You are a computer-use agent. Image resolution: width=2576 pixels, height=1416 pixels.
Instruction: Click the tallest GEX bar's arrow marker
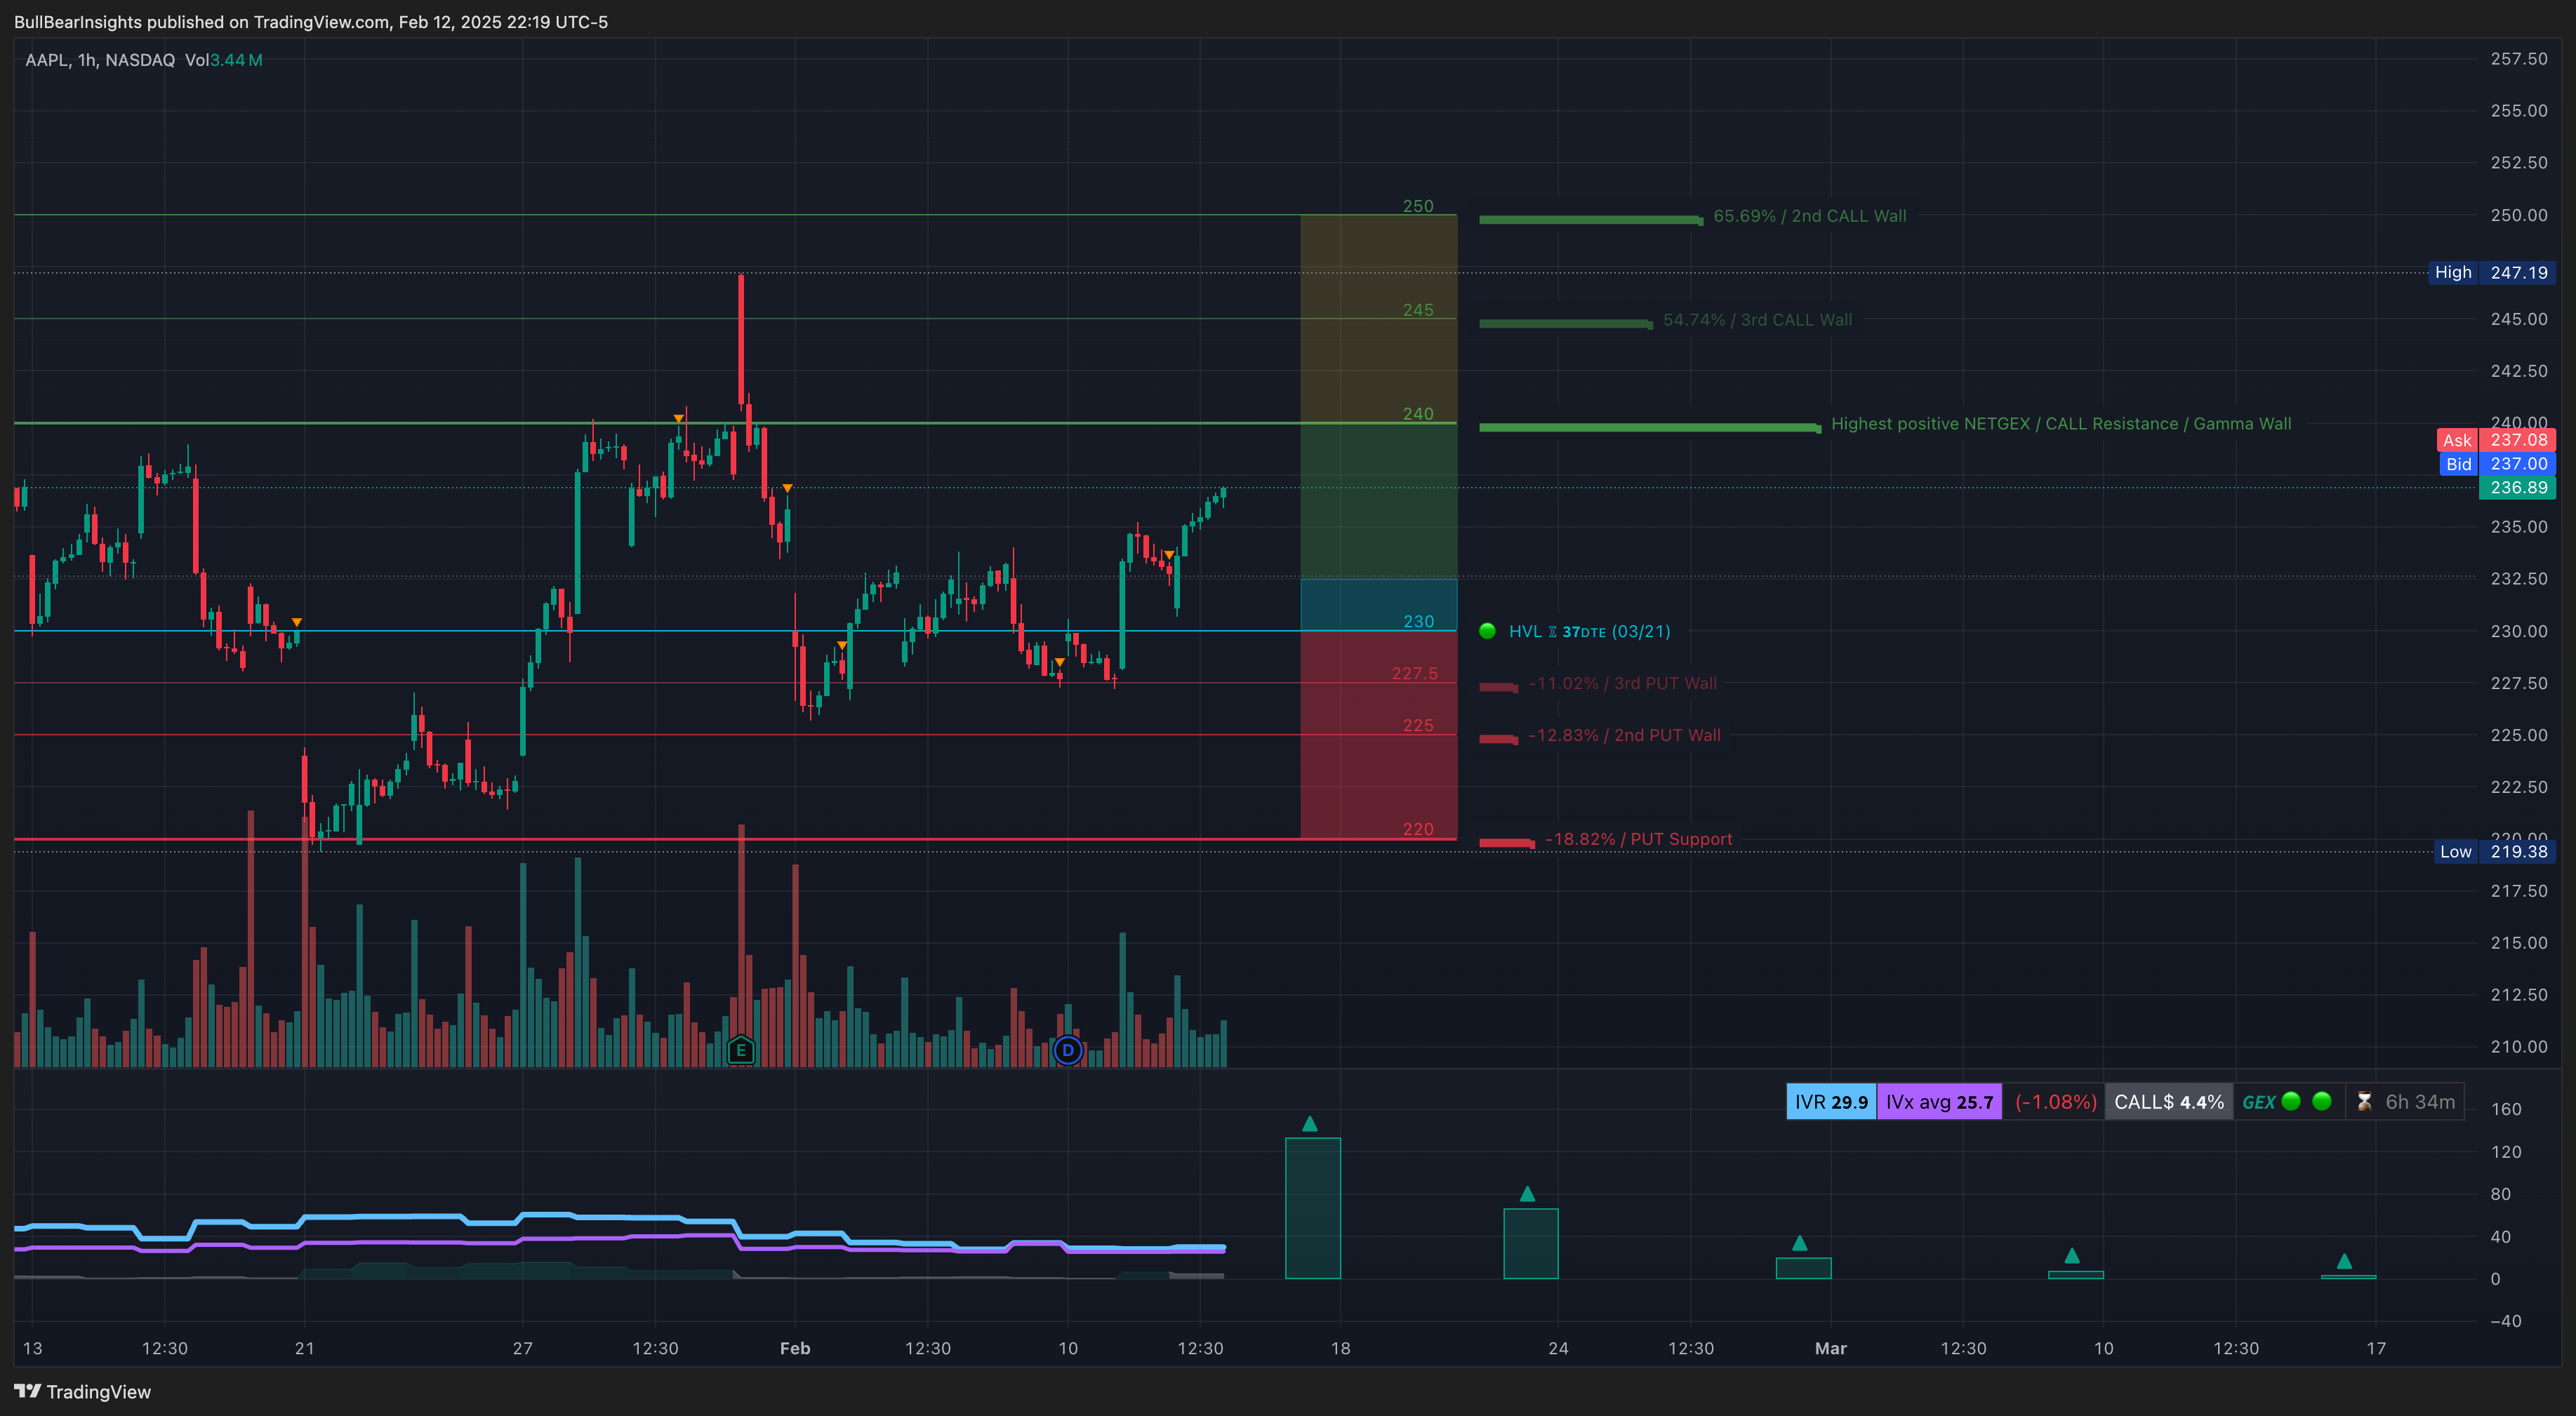click(1310, 1124)
